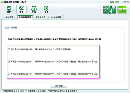Select the 设置 tools icon
This screenshot has height=93, width=130.
pos(21,9)
